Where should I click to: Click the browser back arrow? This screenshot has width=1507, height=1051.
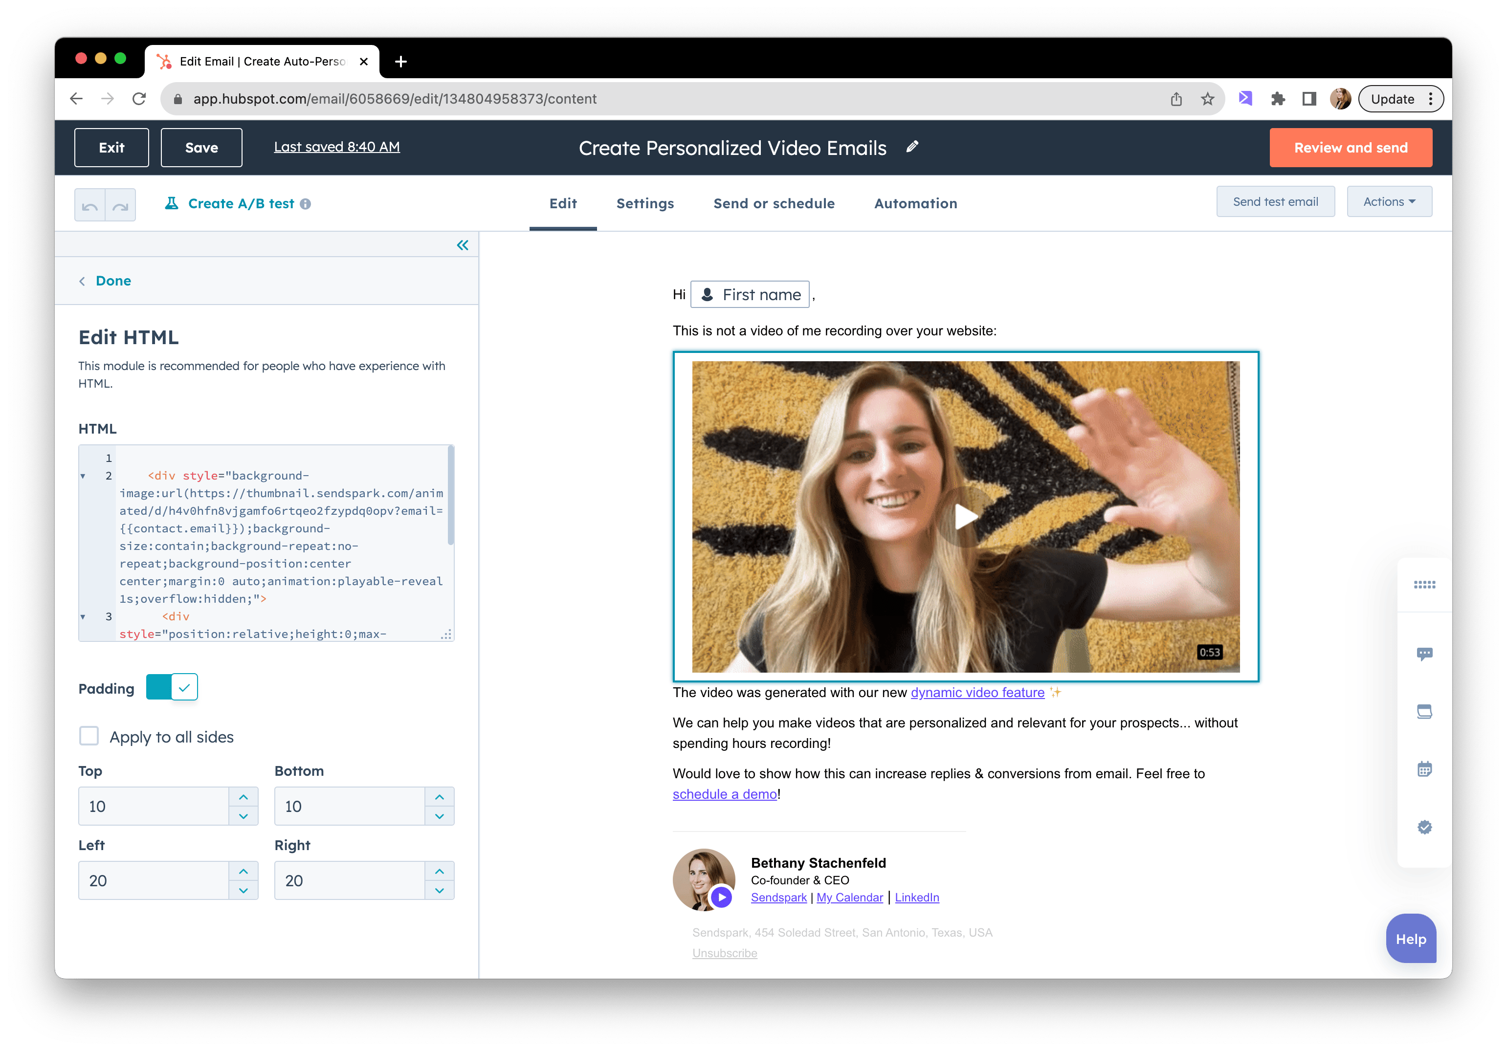point(76,98)
